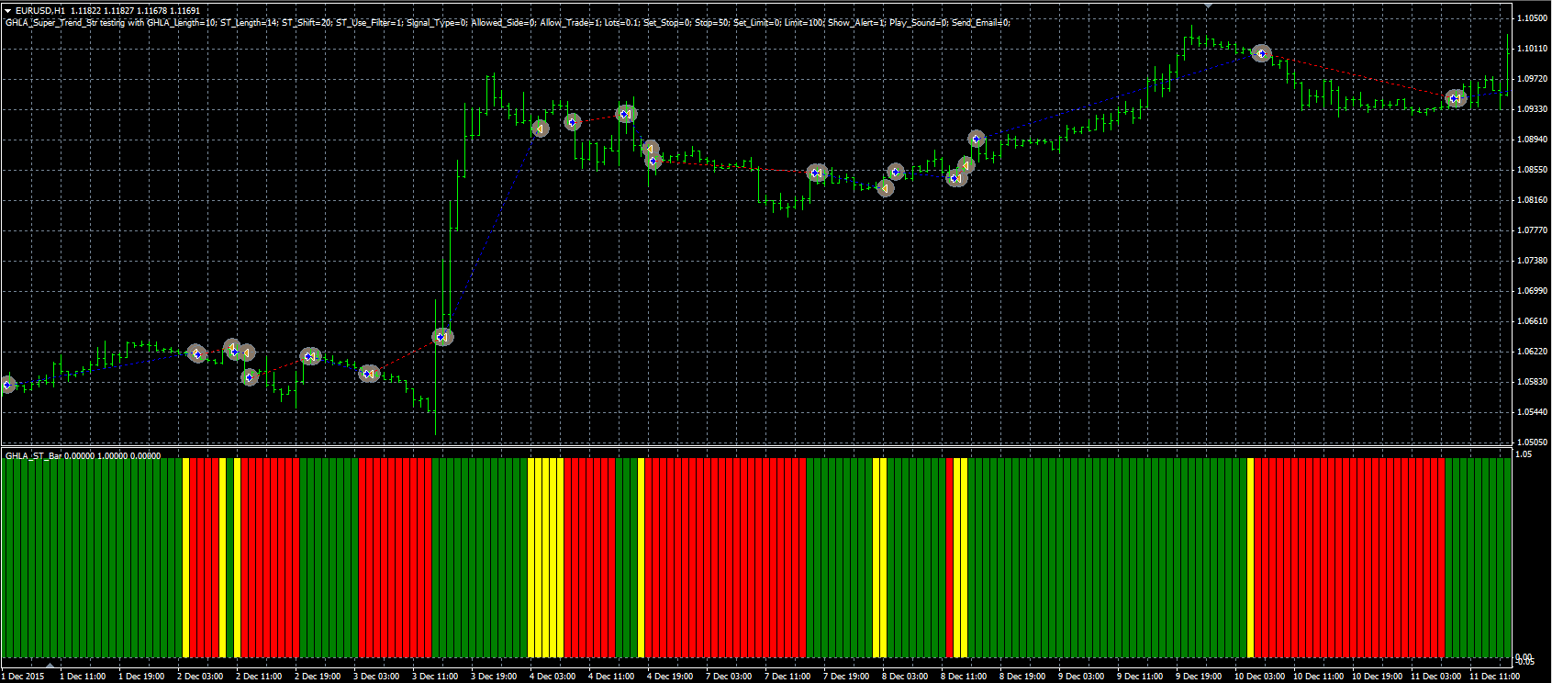Click the 9 Dec 11:00 time axis label

click(1140, 677)
